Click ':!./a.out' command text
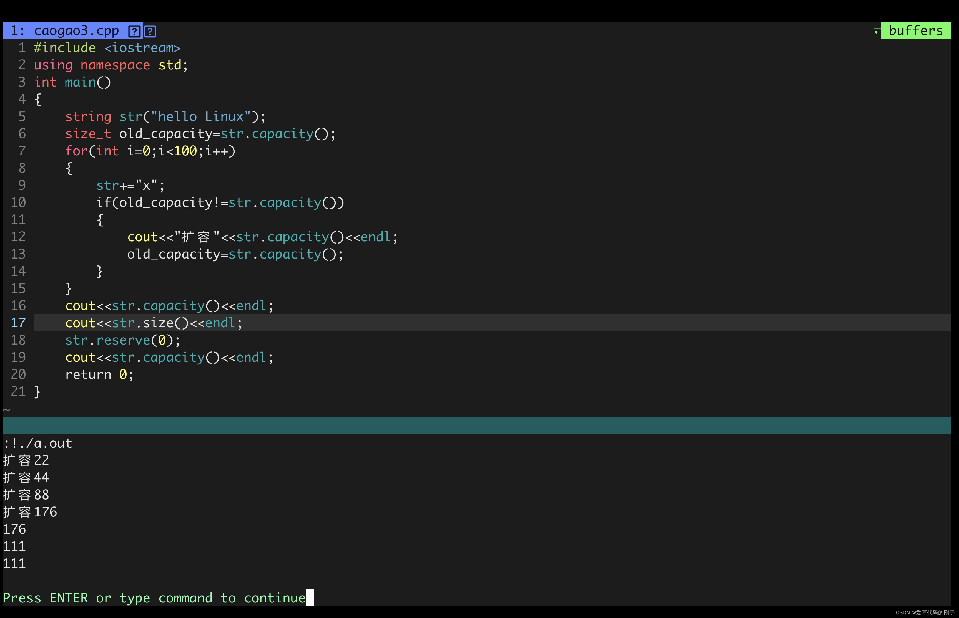Viewport: 959px width, 618px height. (x=38, y=444)
